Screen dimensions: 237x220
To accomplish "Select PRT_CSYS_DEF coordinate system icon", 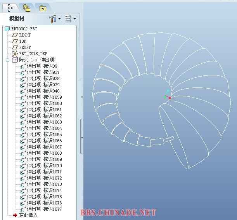I will pyautogui.click(x=15, y=54).
